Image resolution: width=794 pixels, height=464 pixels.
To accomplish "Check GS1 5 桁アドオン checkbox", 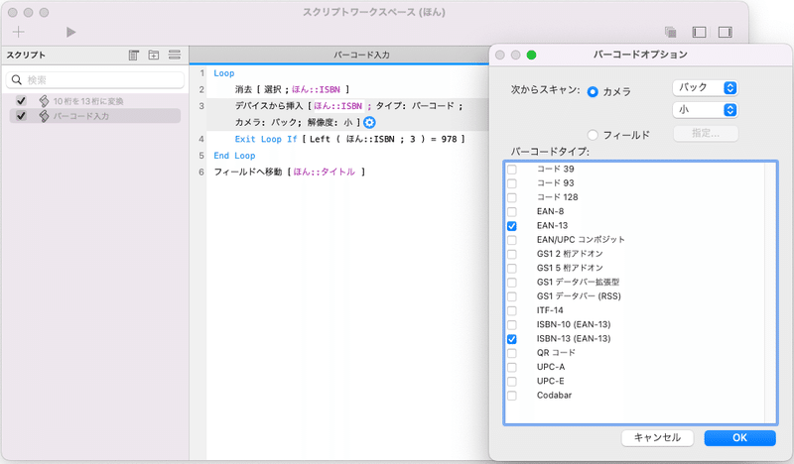I will (x=512, y=268).
